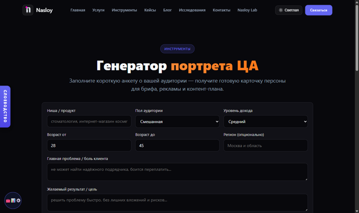Click the sun icon in the Светлая button
This screenshot has height=213, width=359.
click(x=281, y=10)
